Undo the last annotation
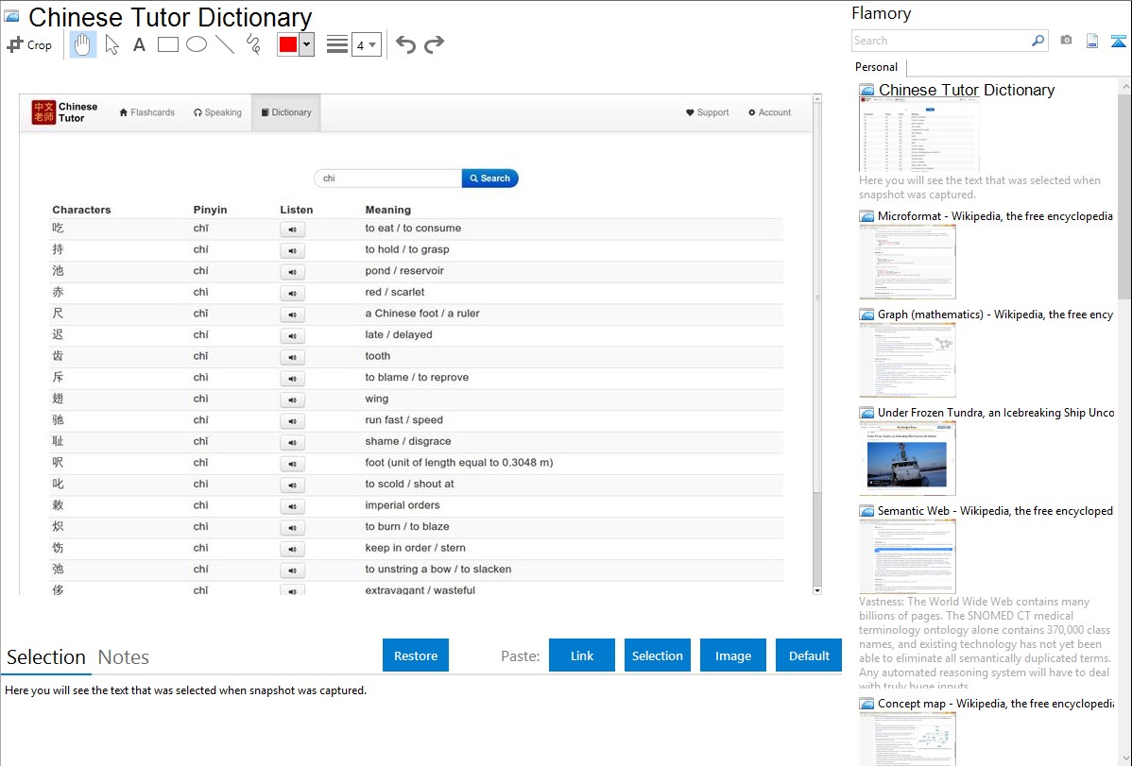 point(405,44)
